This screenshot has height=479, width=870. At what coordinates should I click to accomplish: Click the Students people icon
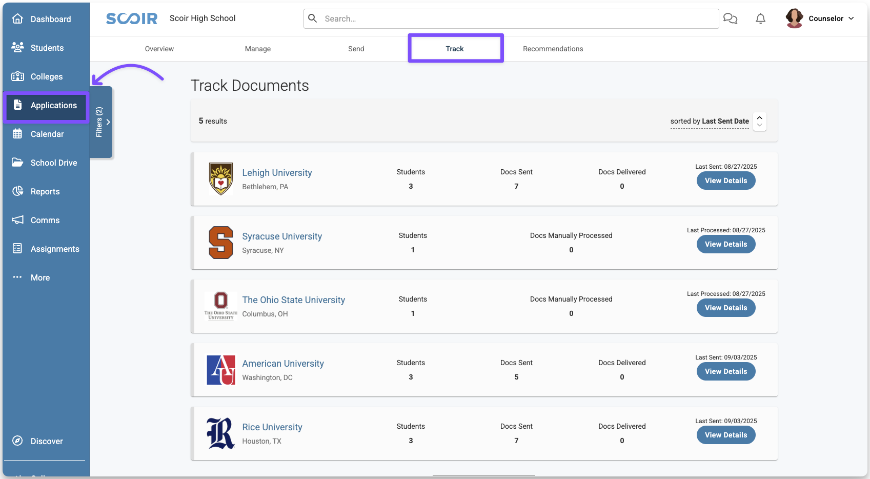click(17, 47)
